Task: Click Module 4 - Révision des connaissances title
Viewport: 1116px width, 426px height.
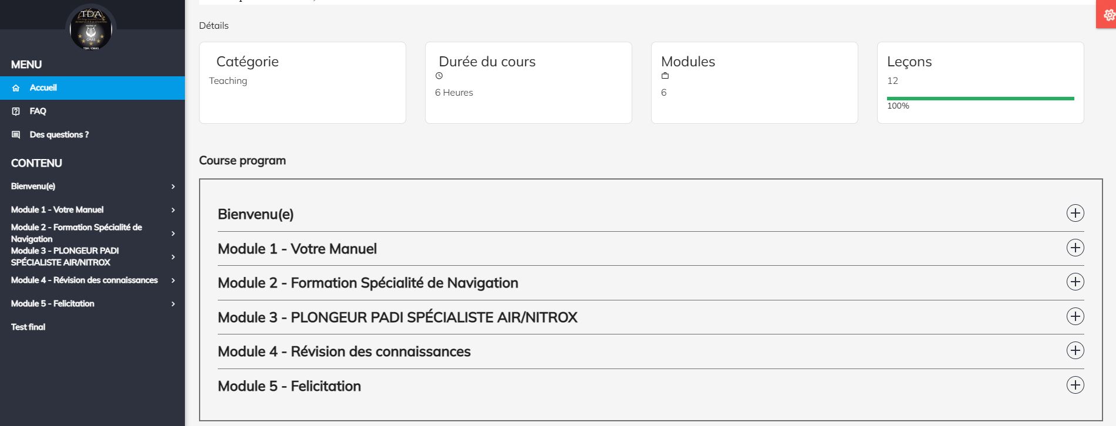Action: pos(345,351)
